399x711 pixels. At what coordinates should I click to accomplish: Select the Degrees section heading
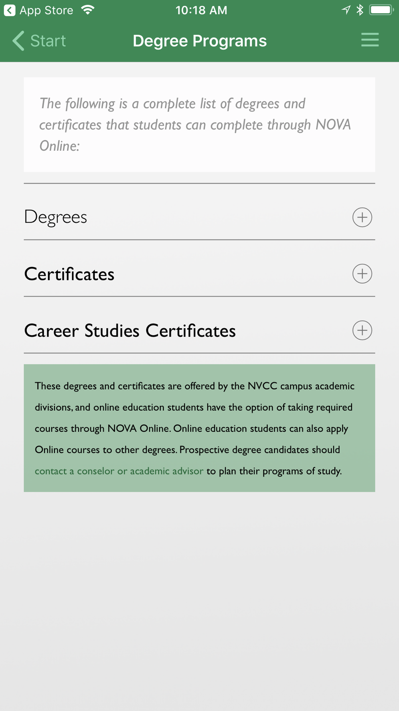(55, 217)
